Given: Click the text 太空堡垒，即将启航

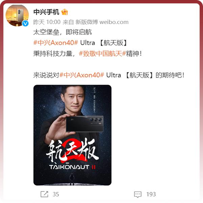Looking at the screenshot, I should 63,32.
